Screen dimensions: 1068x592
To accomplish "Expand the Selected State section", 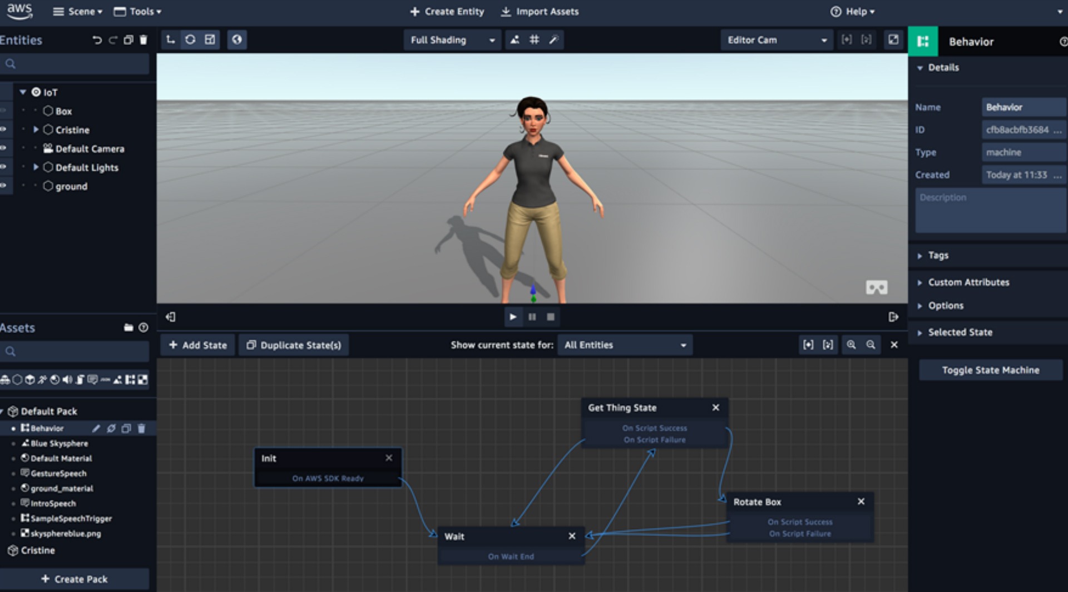I will click(920, 332).
